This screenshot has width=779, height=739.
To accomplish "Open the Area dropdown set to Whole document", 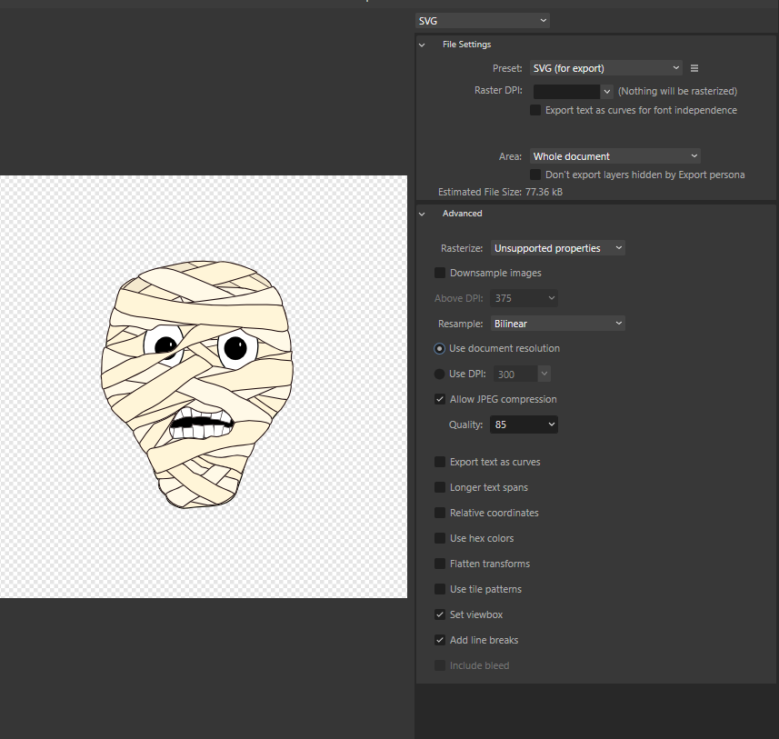I will click(x=615, y=156).
